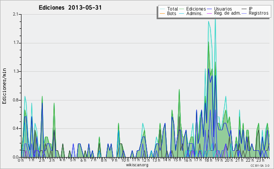Click the '5 h' x-axis tick label
The height and width of the screenshot is (169, 274).
click(x=73, y=160)
